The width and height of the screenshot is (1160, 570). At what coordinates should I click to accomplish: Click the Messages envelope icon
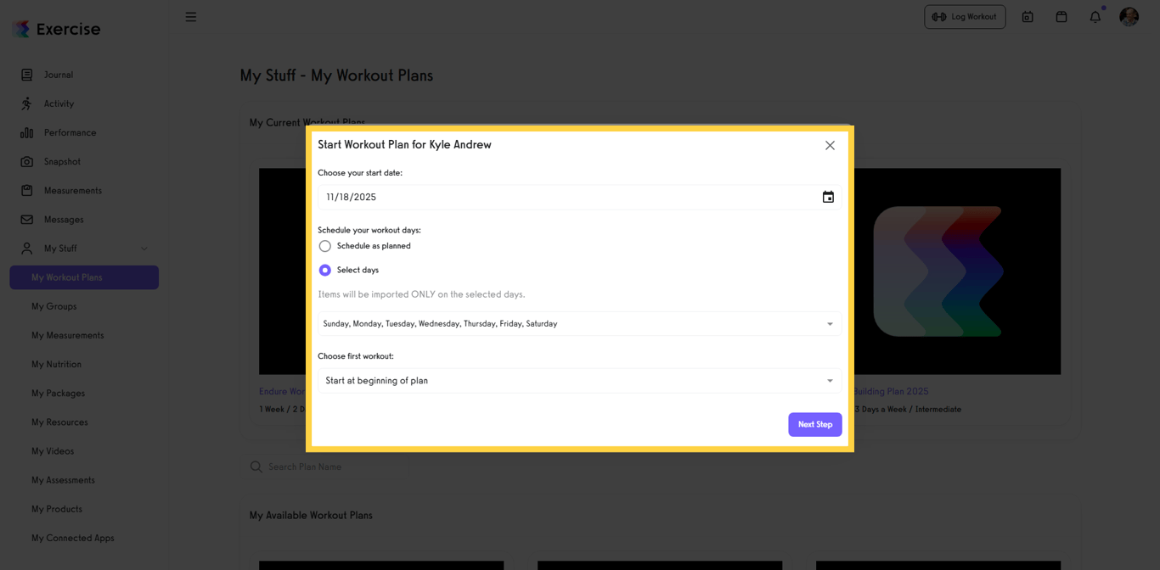click(27, 219)
